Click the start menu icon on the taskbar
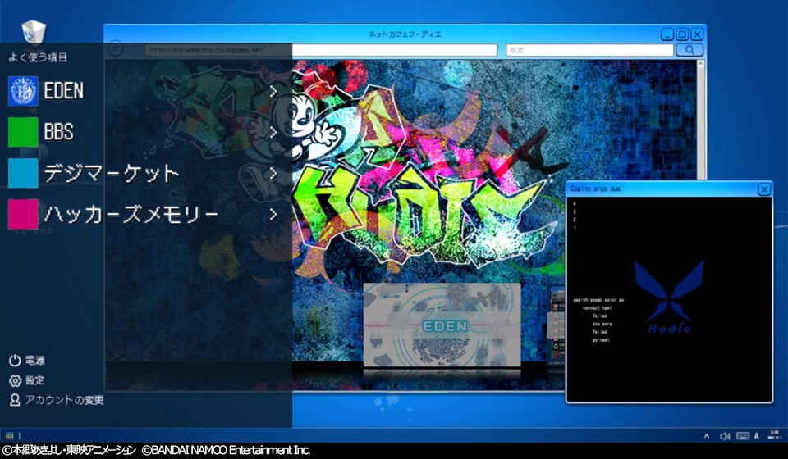The image size is (788, 459). click(9, 436)
